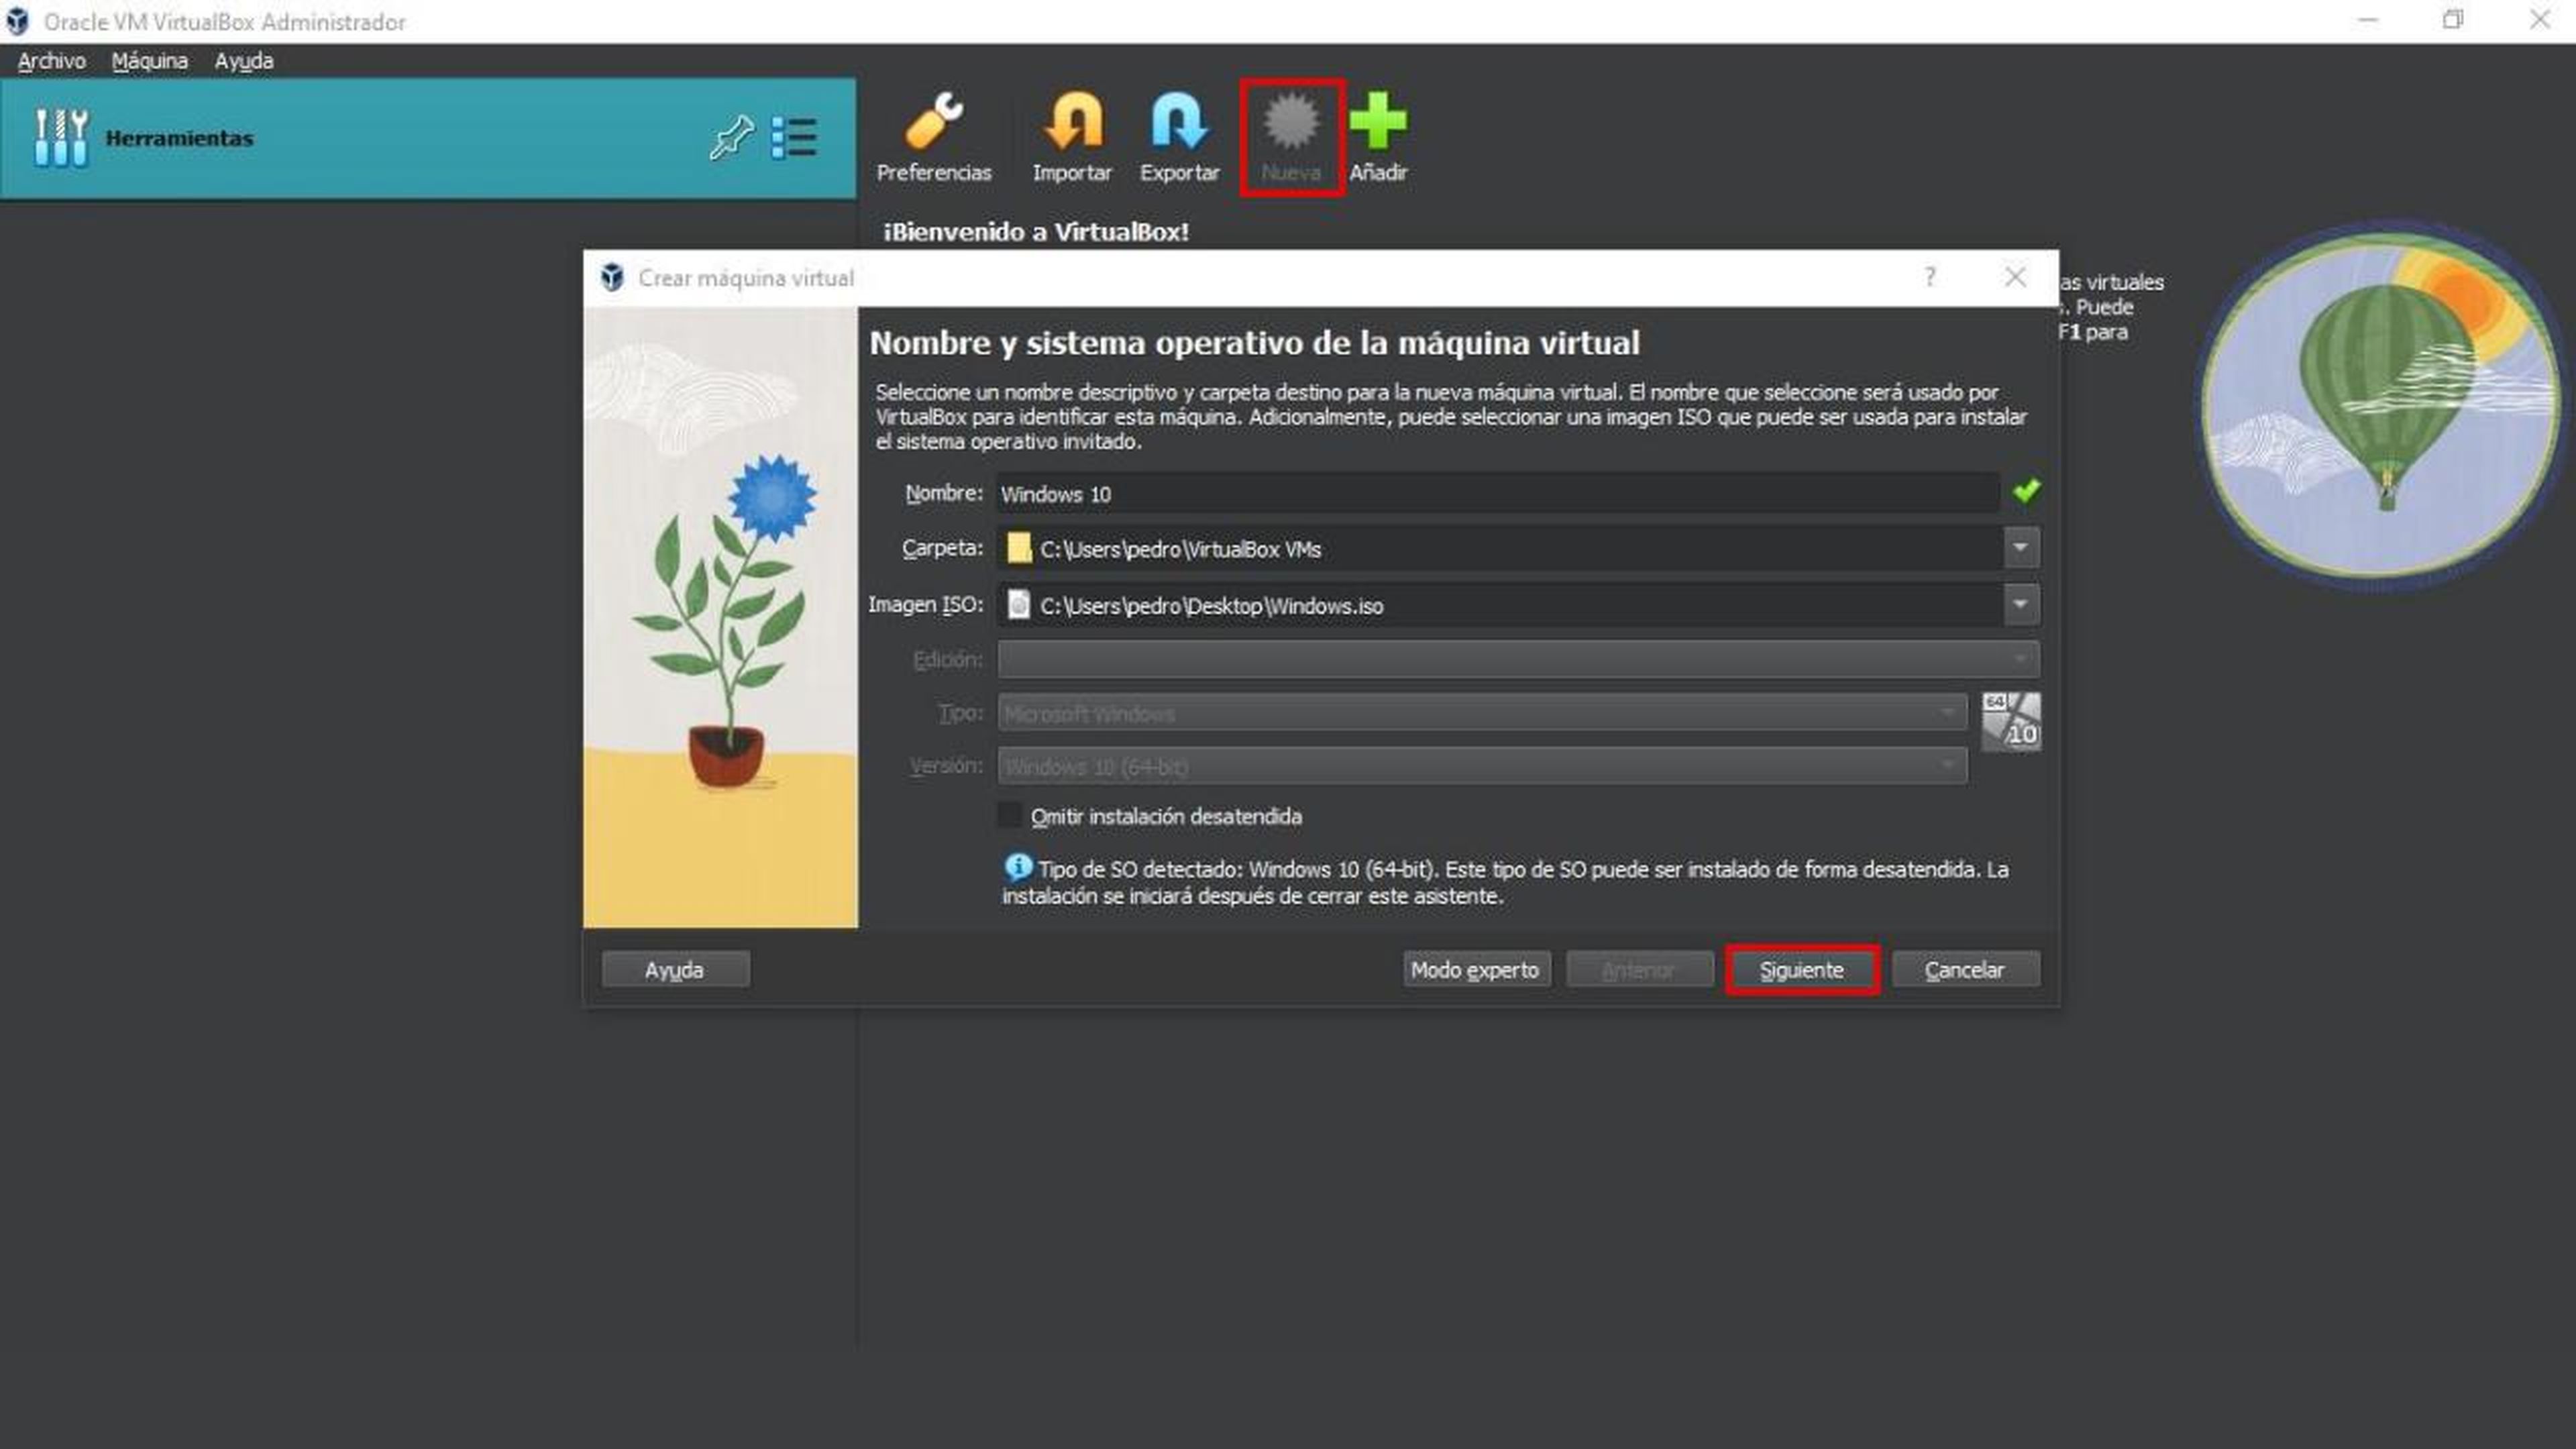Toggle Omitir instalación desatendida checkbox
This screenshot has height=1449, width=2576.
point(1010,815)
